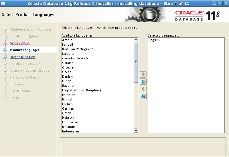Select Estonian in Available Languages

point(98,95)
